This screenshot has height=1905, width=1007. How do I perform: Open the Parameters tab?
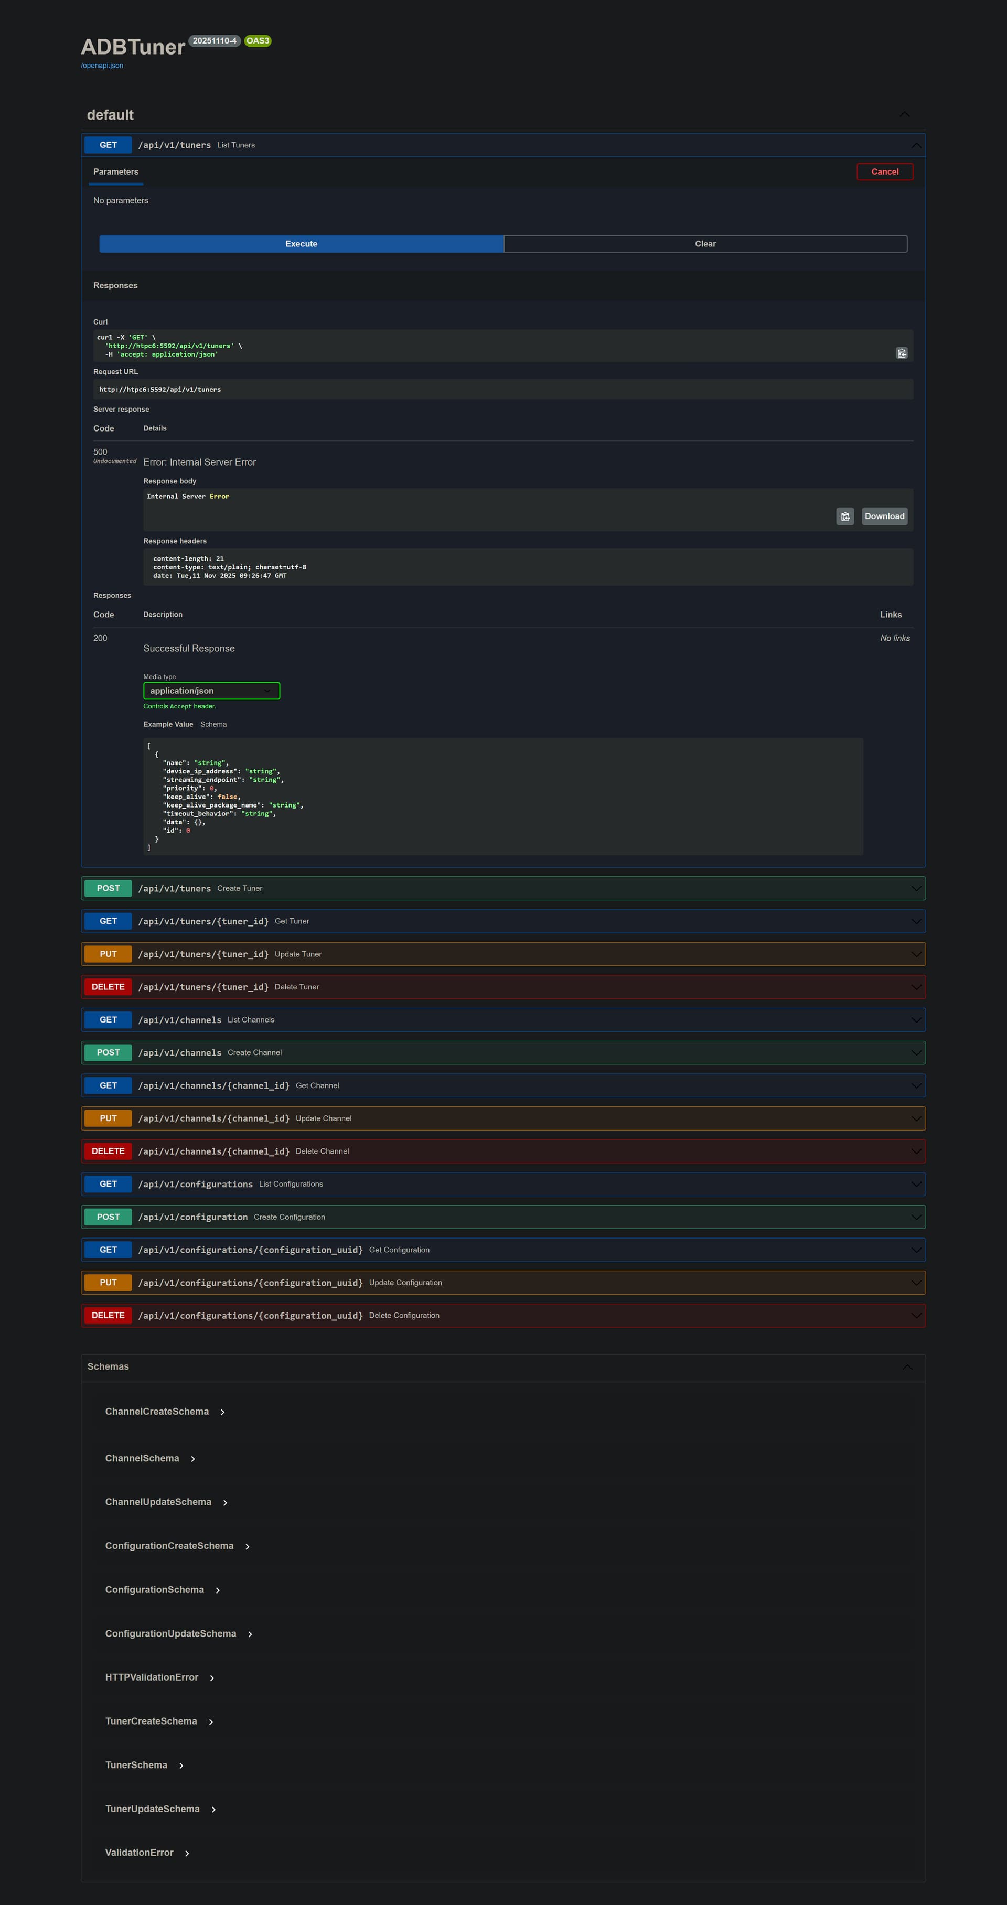[x=115, y=171]
